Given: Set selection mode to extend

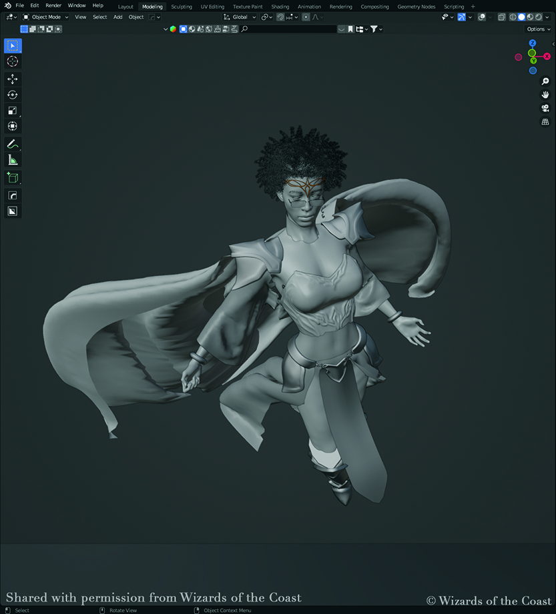Looking at the screenshot, I should (33, 29).
